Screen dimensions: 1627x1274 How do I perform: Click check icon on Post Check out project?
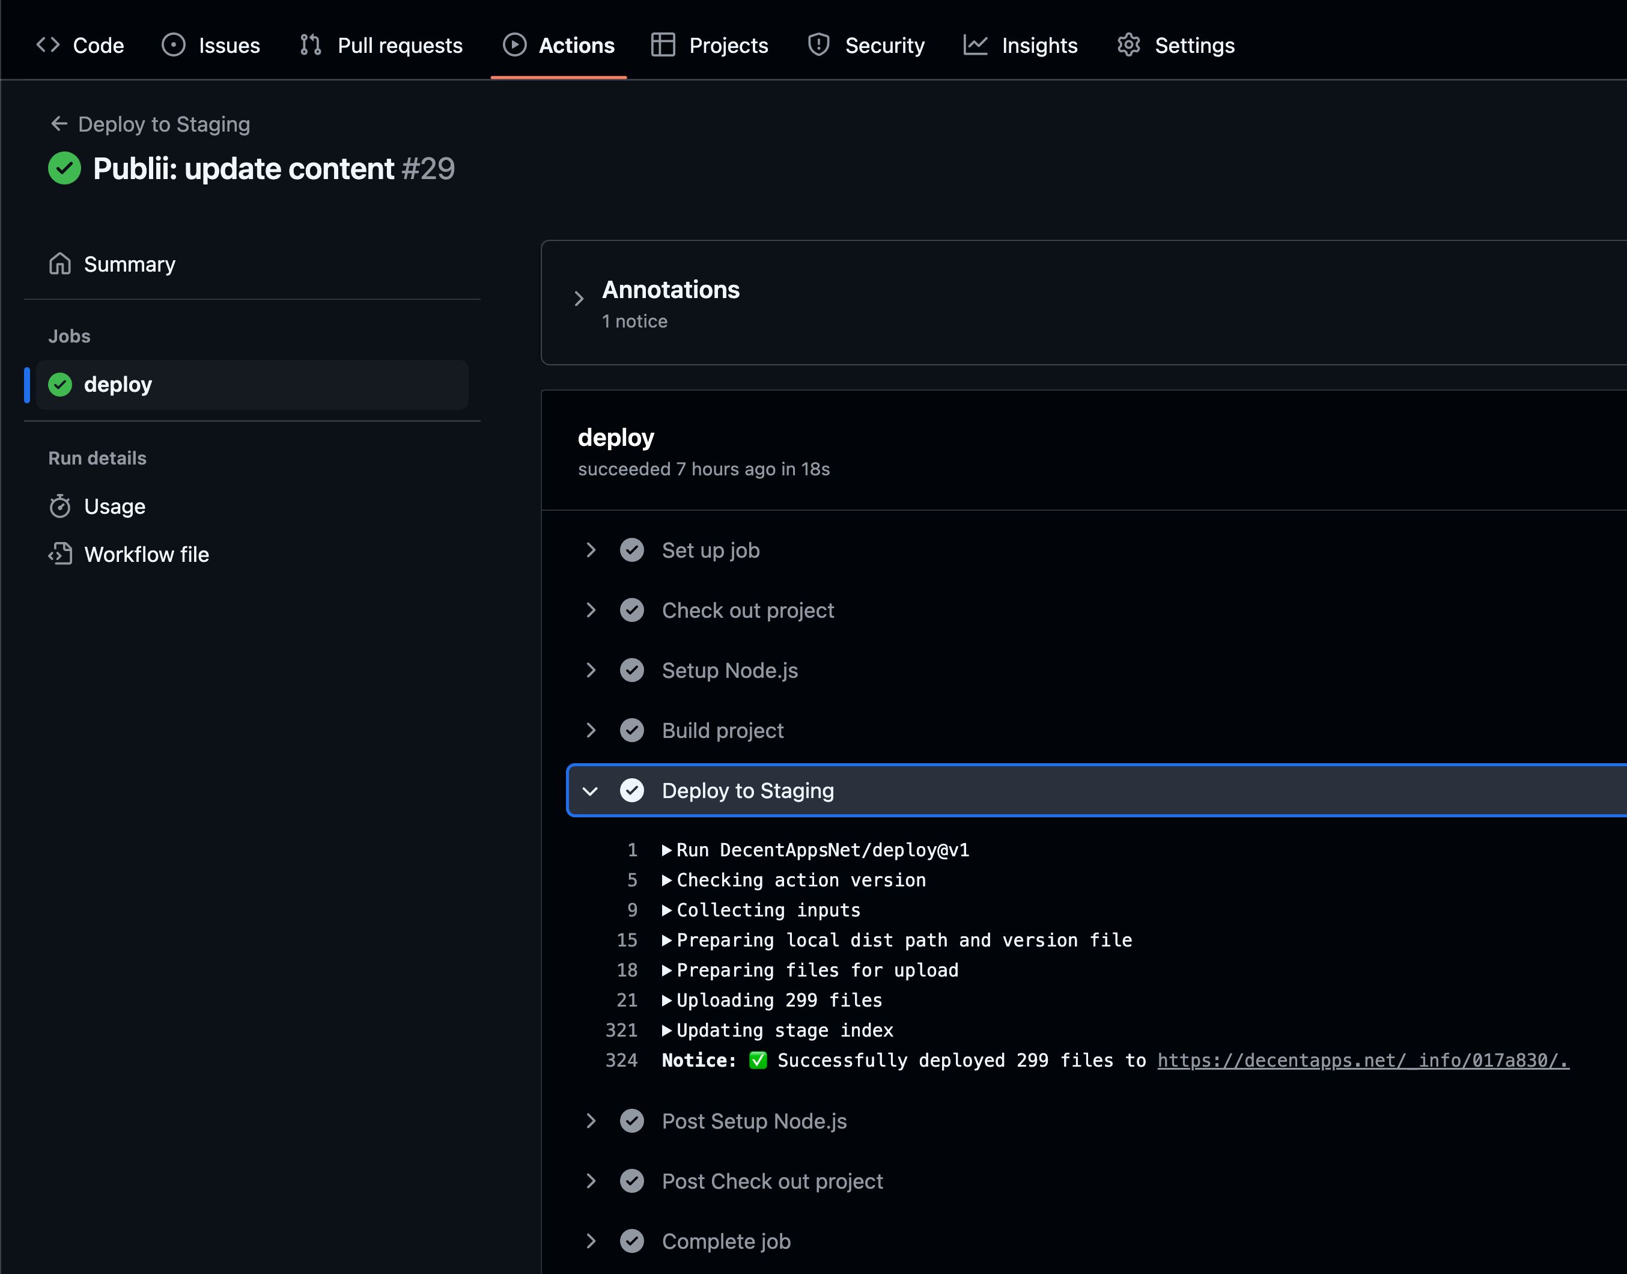[x=632, y=1181]
